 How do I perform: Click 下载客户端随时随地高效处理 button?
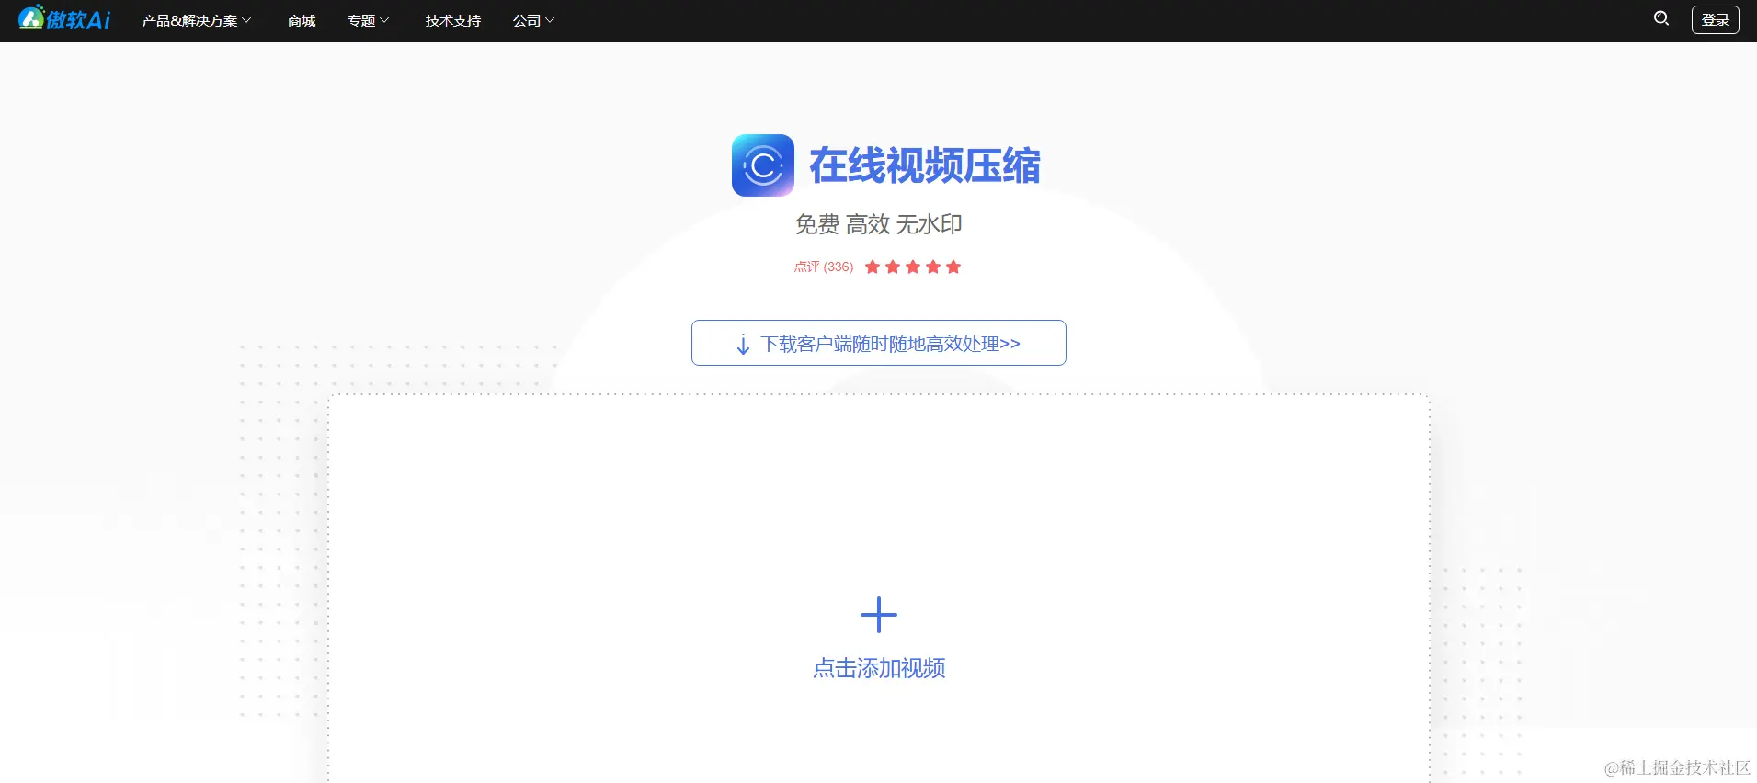point(879,343)
